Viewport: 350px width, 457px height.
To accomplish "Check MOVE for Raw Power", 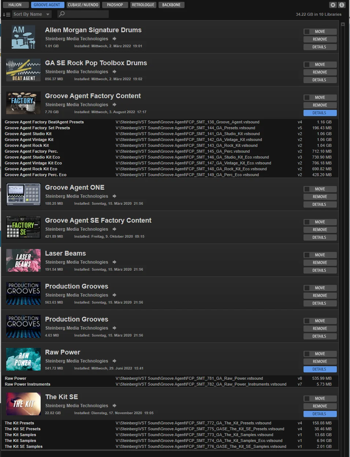I will pyautogui.click(x=307, y=354).
